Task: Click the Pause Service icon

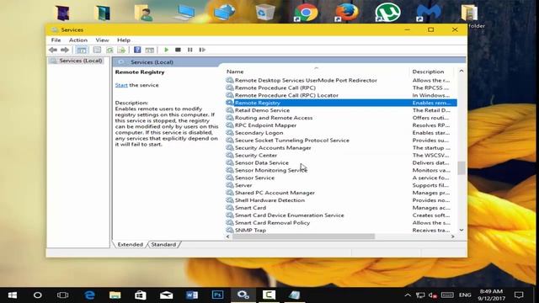Action: pos(190,50)
